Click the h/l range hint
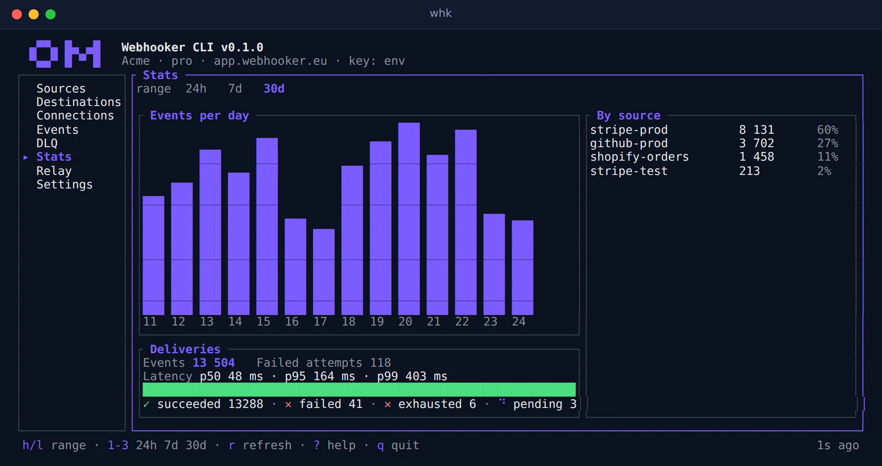This screenshot has height=466, width=882. tap(54, 445)
